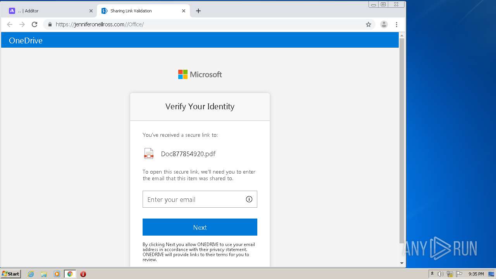Click the page scrollbar down arrow

(x=402, y=263)
